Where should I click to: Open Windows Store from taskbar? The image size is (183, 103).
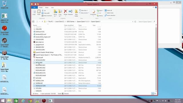coord(16,101)
